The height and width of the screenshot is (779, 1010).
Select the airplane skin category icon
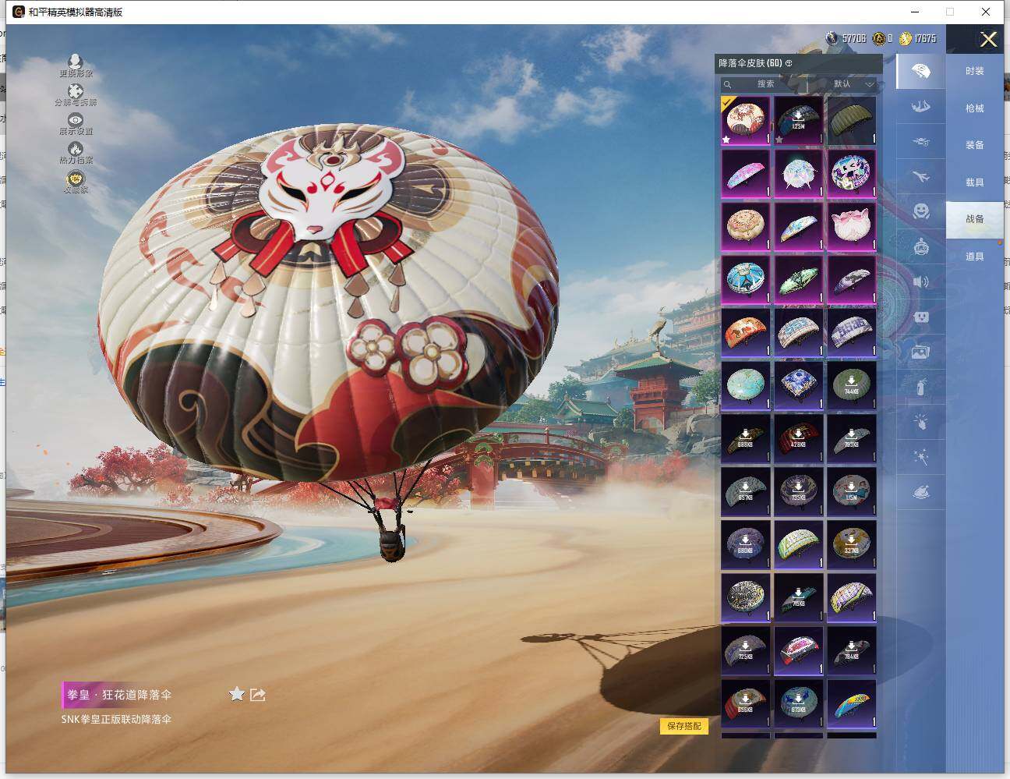pyautogui.click(x=920, y=177)
